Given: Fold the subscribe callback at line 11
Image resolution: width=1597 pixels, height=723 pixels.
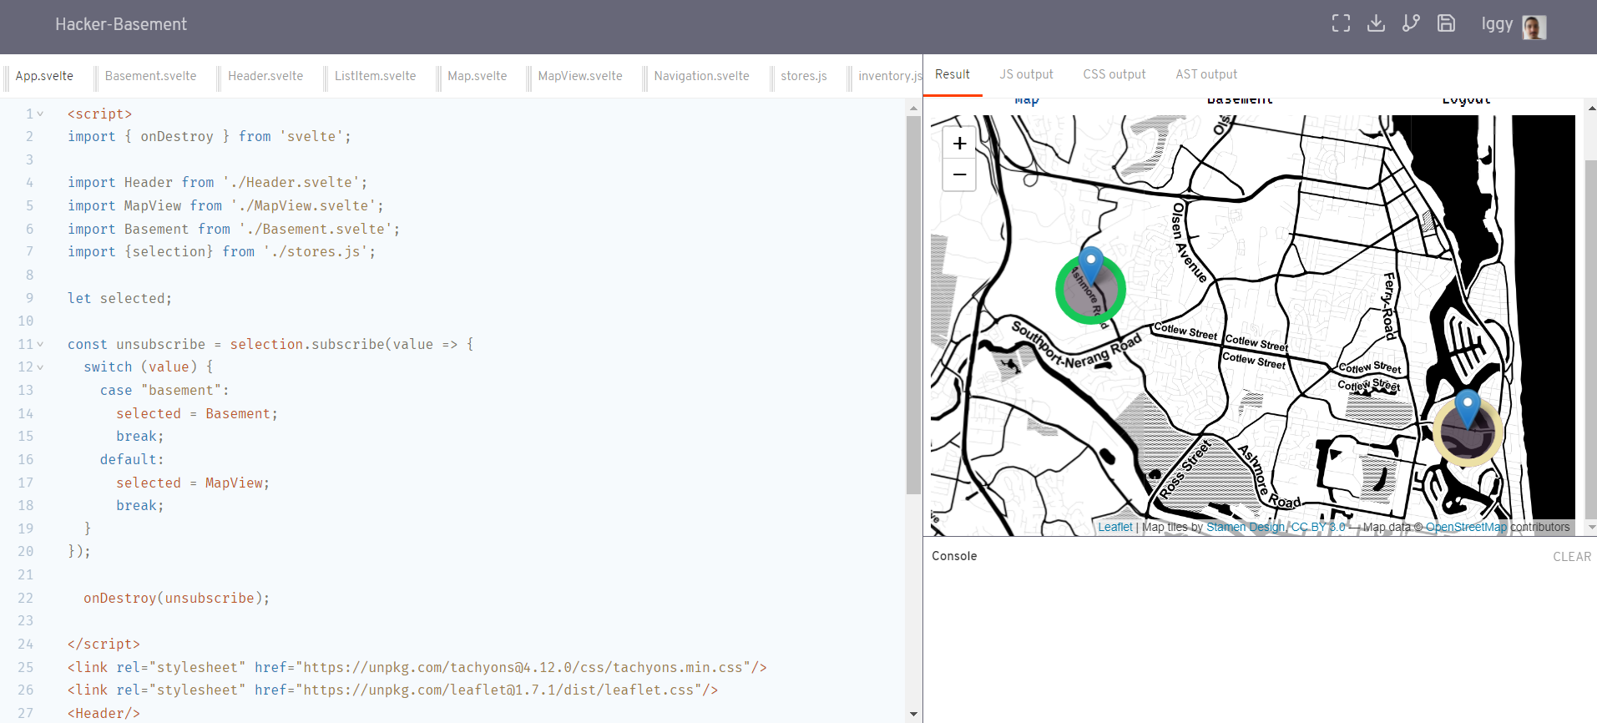Looking at the screenshot, I should 40,344.
